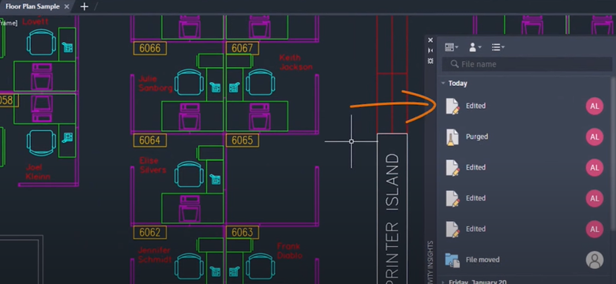
Task: Click the magnifier icon in search box
Action: click(x=455, y=64)
